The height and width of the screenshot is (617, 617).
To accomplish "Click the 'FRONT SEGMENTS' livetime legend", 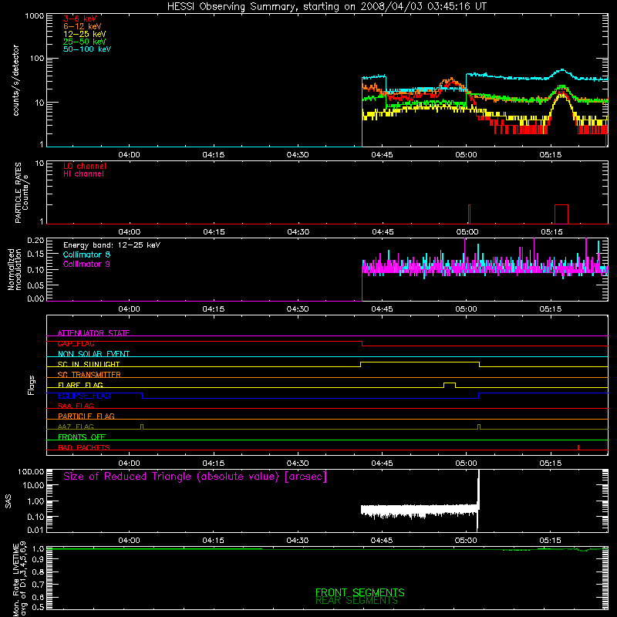I will point(359,592).
